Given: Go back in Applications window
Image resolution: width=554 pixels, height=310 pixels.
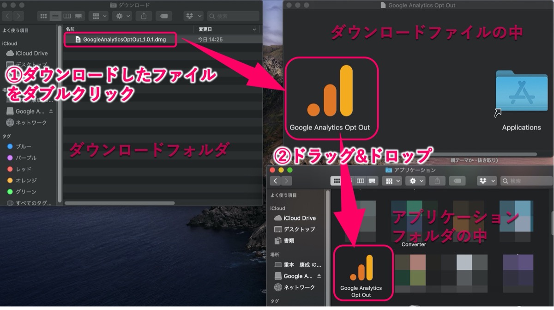Looking at the screenshot, I should click(276, 181).
